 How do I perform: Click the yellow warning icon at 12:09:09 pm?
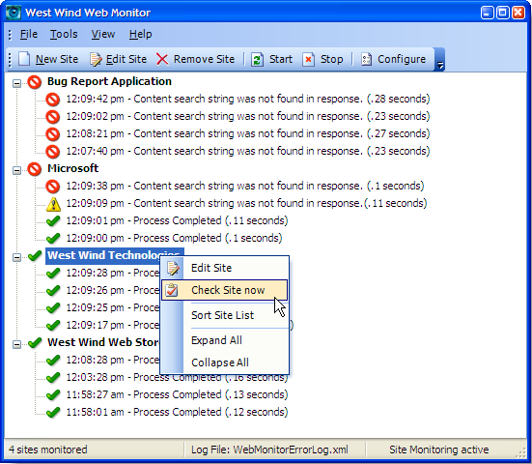click(53, 204)
